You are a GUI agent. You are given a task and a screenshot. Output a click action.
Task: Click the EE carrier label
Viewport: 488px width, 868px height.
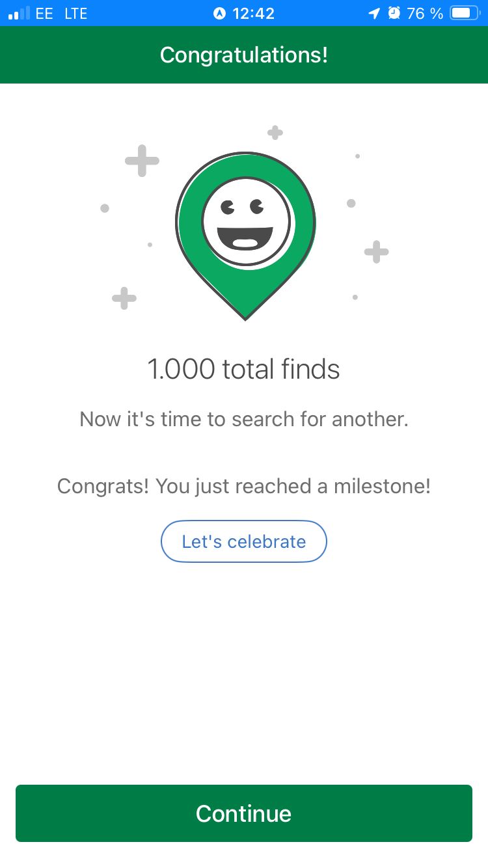tap(44, 14)
